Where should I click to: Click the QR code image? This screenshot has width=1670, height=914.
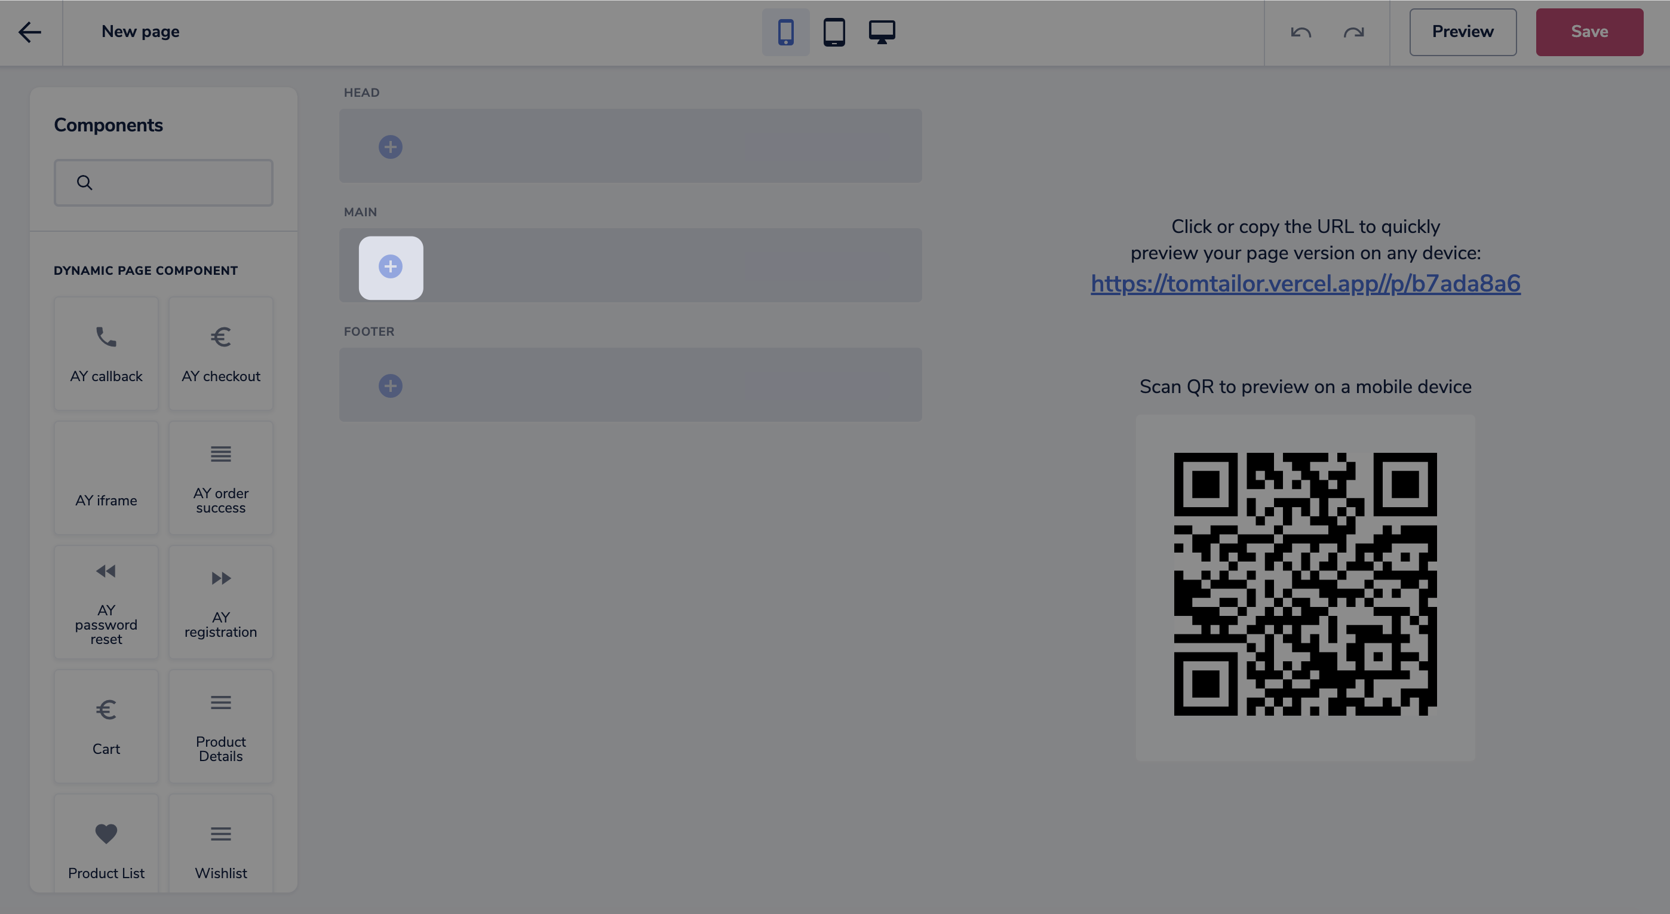coord(1305,584)
